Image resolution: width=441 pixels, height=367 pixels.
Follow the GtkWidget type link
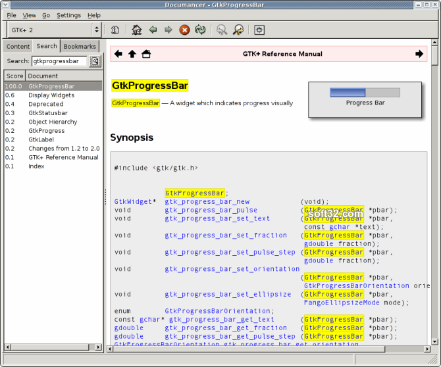tap(133, 202)
